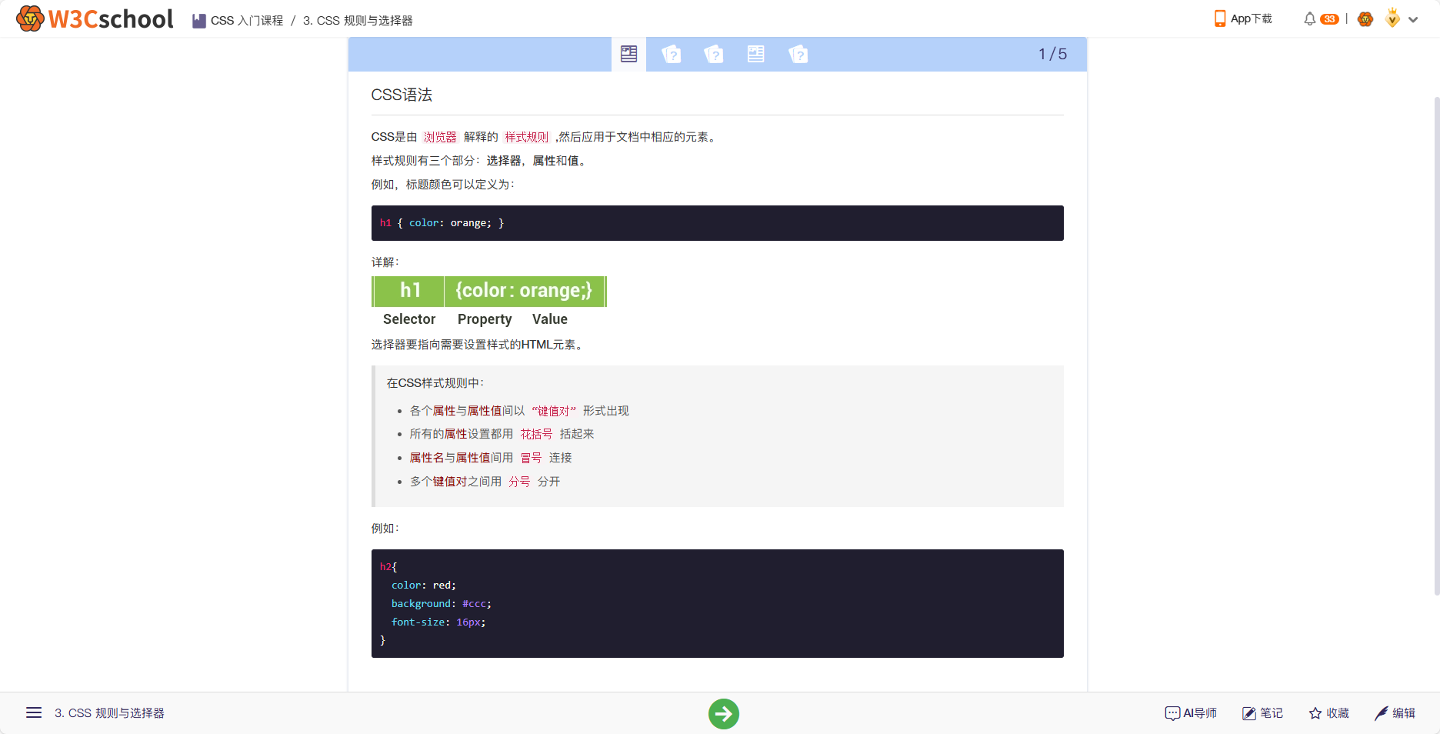Go to the second step quiz icon
Viewport: 1440px width, 734px height.
coord(672,54)
